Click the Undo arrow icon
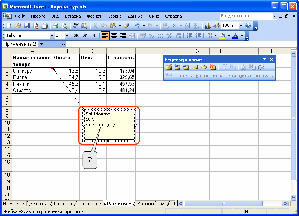Viewport: 299px width, 216px height. click(x=137, y=26)
